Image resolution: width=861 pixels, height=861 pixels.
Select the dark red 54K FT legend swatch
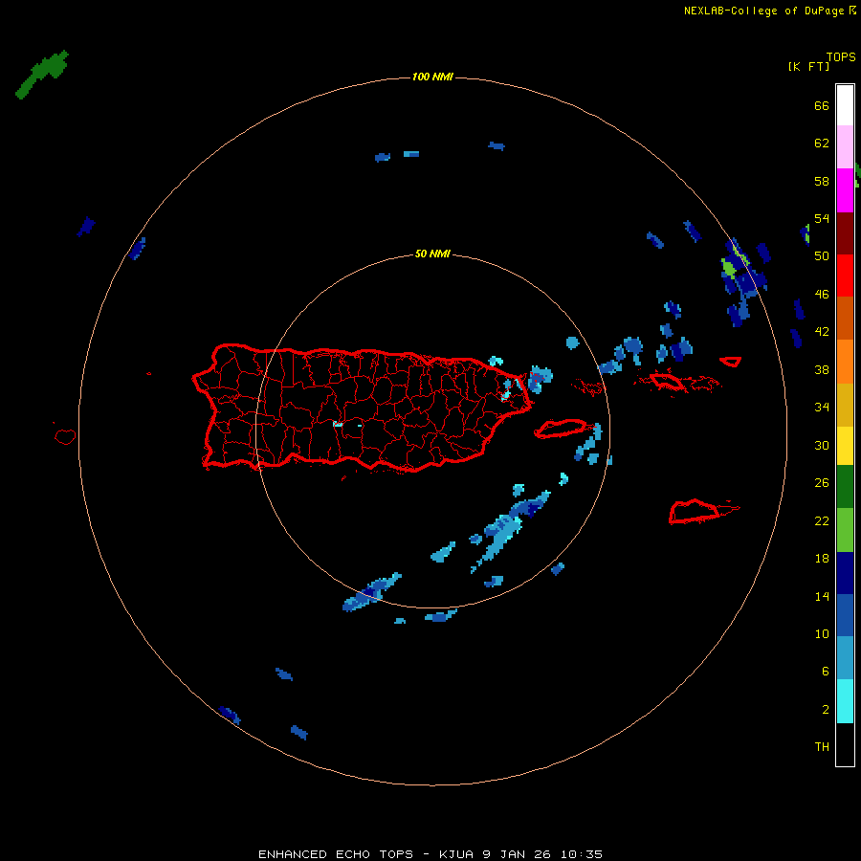[x=845, y=233]
